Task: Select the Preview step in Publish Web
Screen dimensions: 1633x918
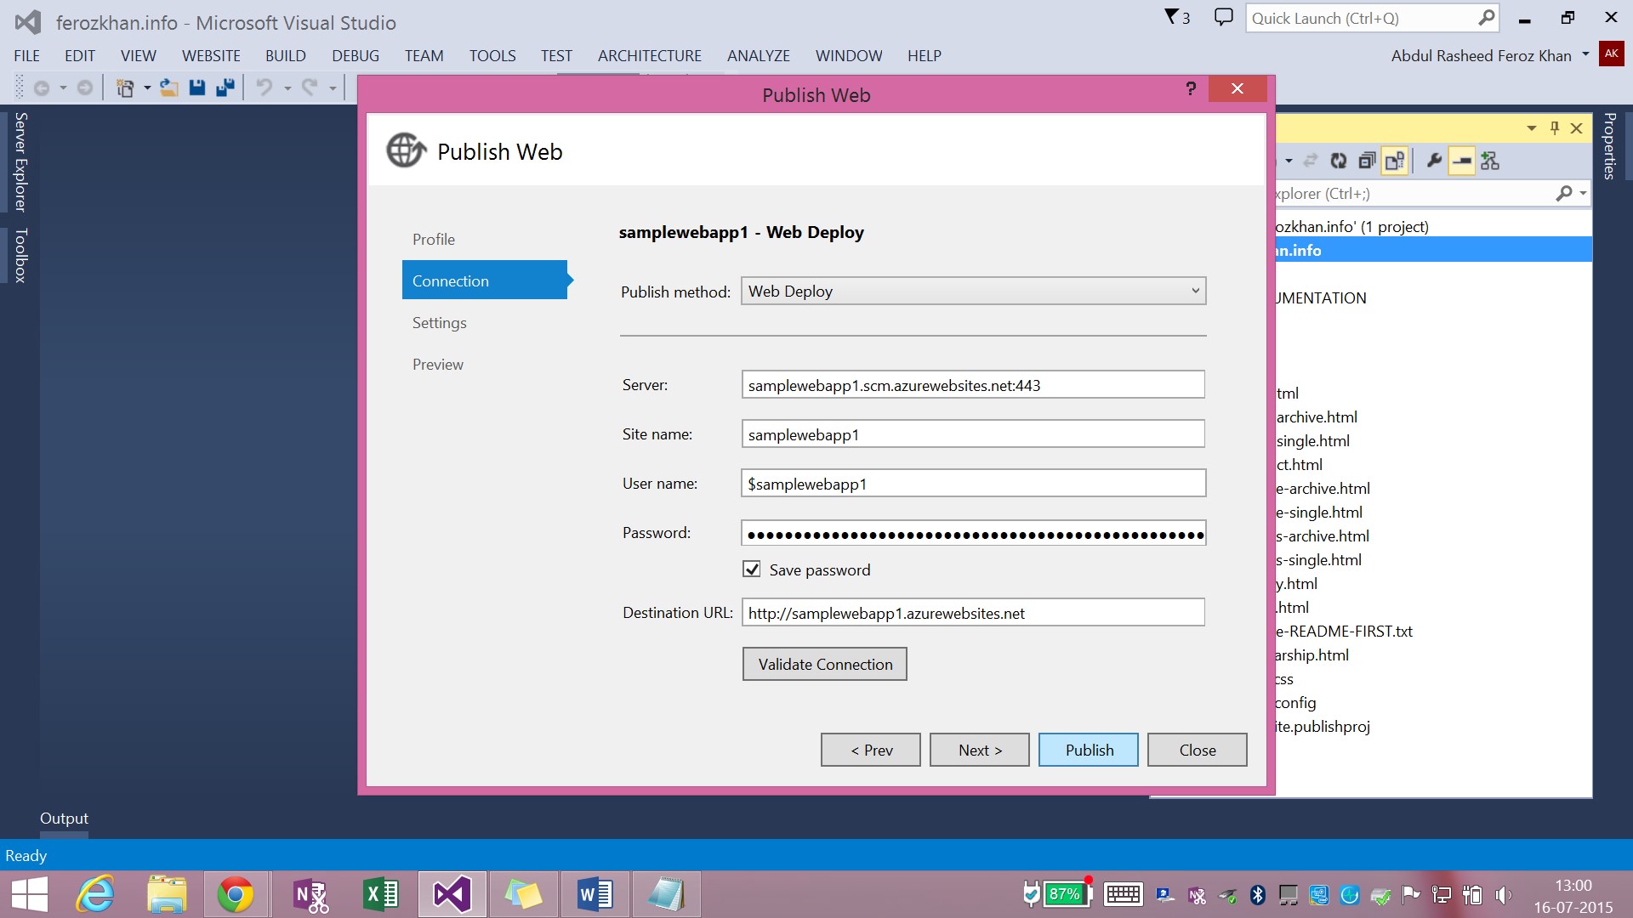Action: tap(438, 364)
